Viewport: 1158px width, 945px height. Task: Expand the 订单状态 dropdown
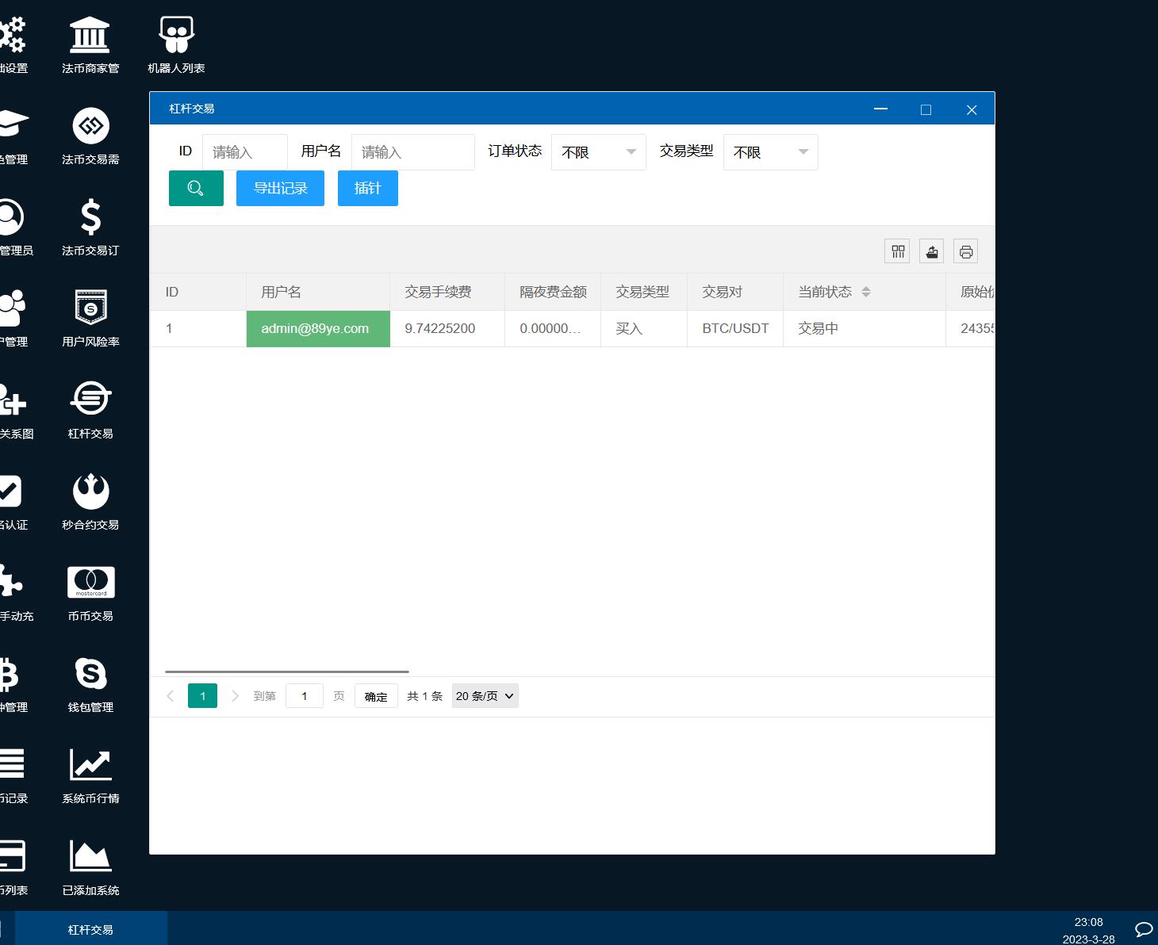[598, 152]
